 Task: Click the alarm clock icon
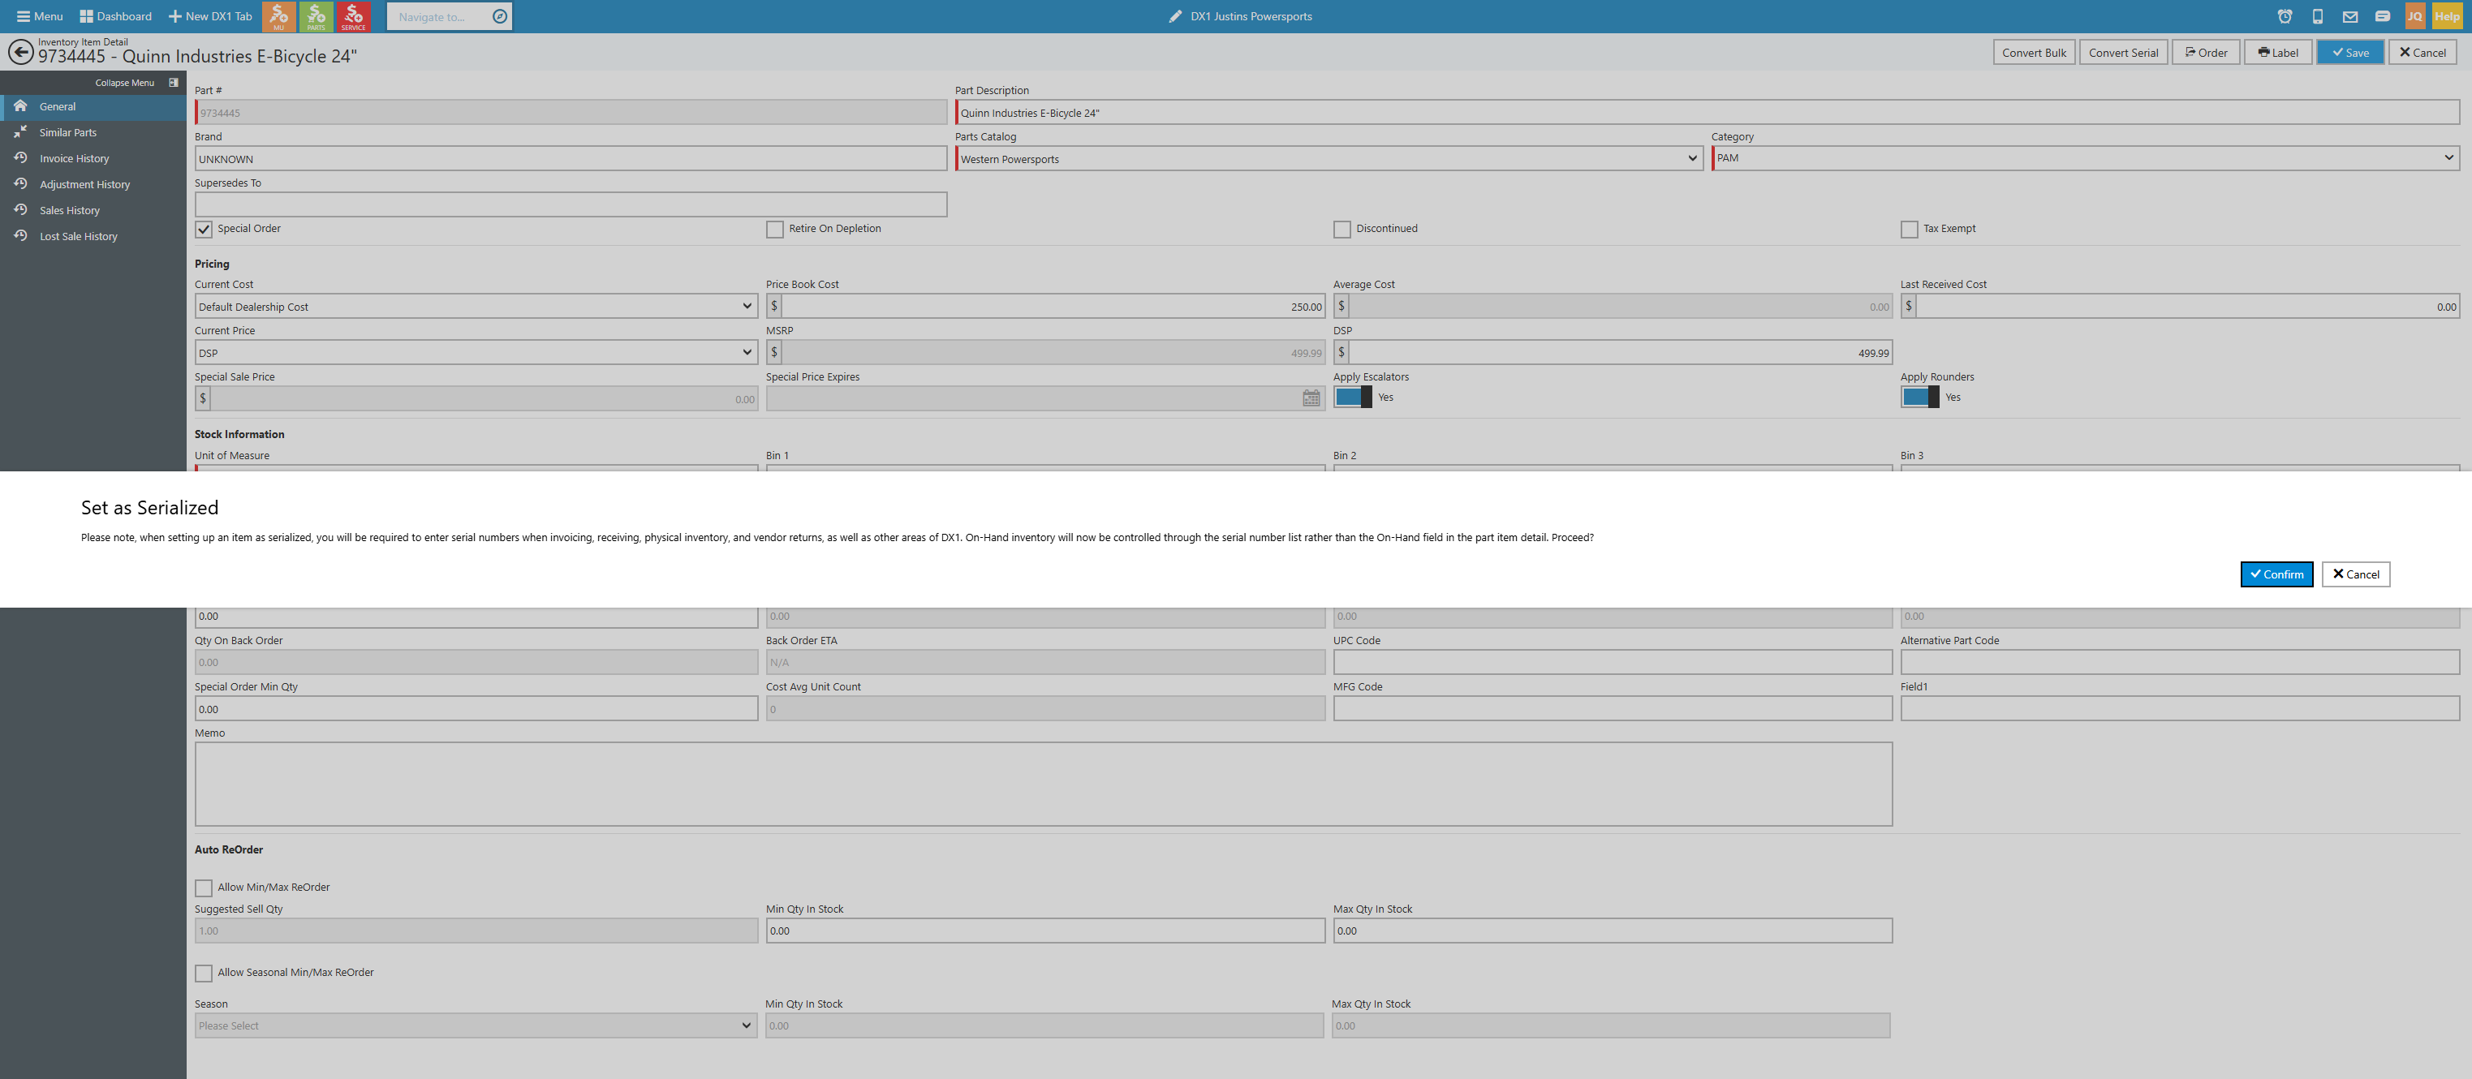[2285, 16]
